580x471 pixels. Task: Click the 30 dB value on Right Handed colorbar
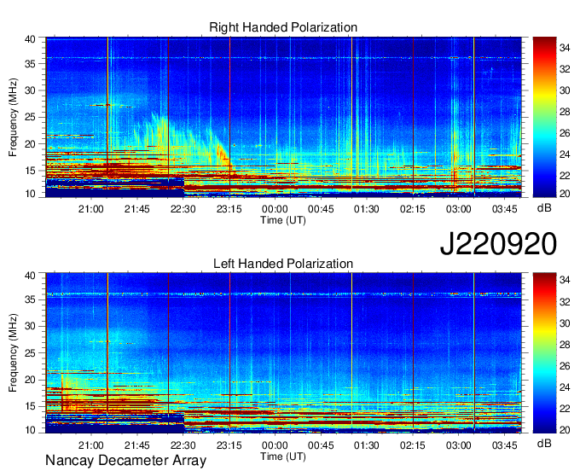tap(565, 90)
